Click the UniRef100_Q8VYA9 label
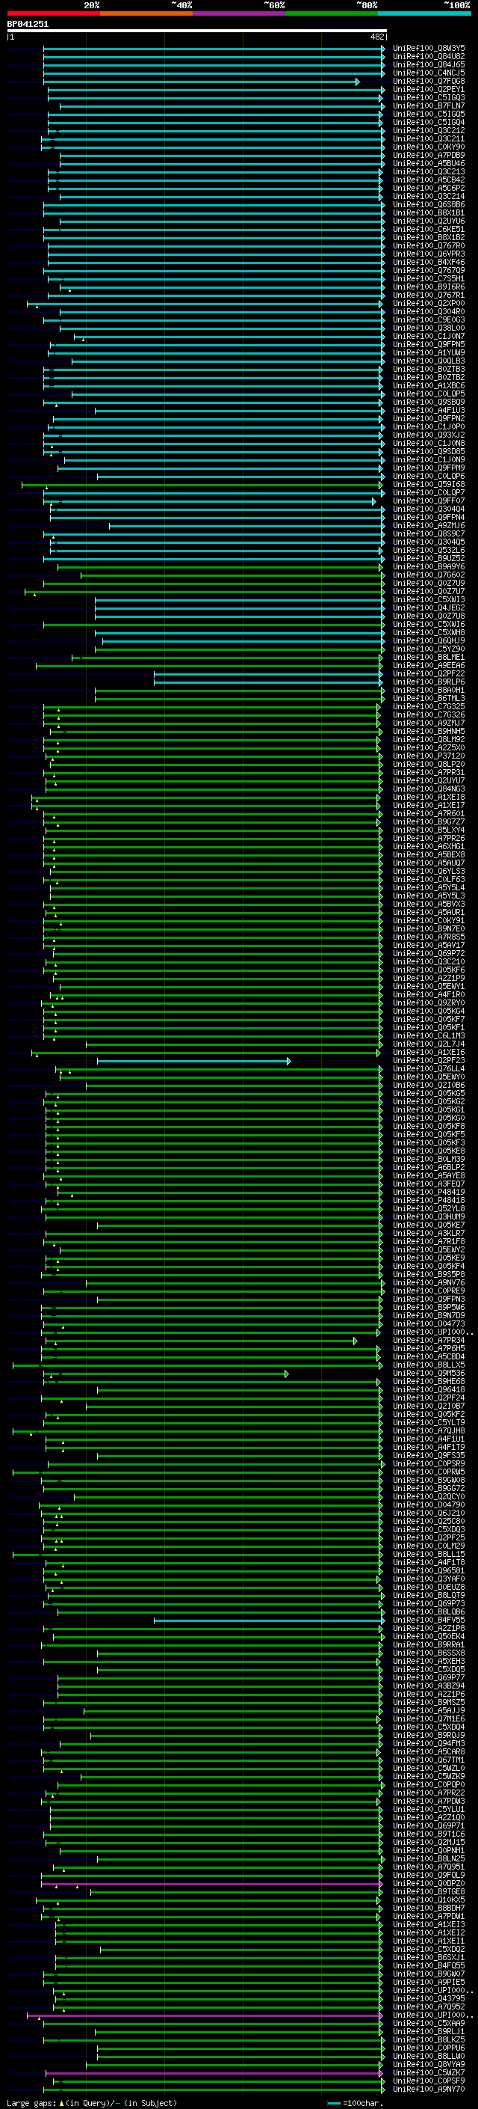This screenshot has width=478, height=2109. tap(429, 2064)
